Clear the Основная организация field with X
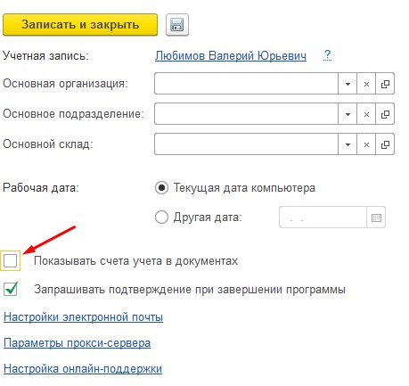The width and height of the screenshot is (409, 386). click(x=366, y=84)
